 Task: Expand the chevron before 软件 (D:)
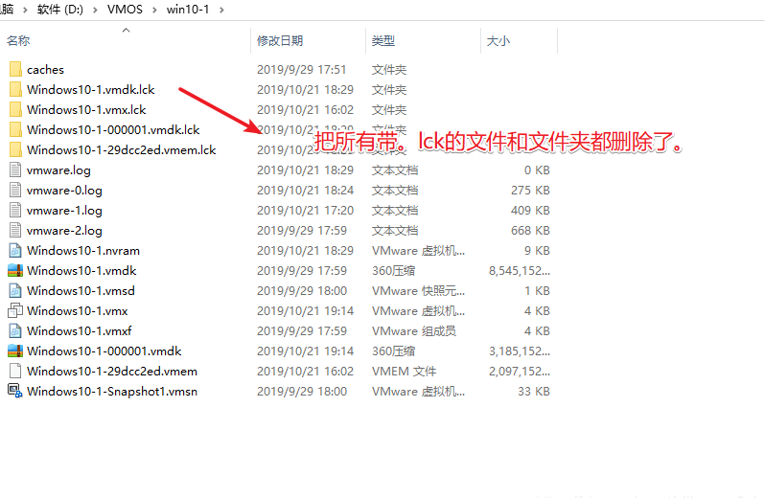click(25, 10)
